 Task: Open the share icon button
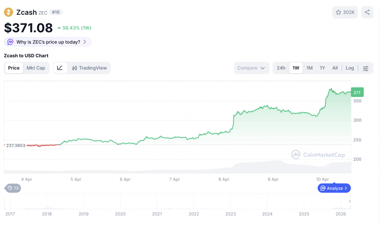coord(367,12)
